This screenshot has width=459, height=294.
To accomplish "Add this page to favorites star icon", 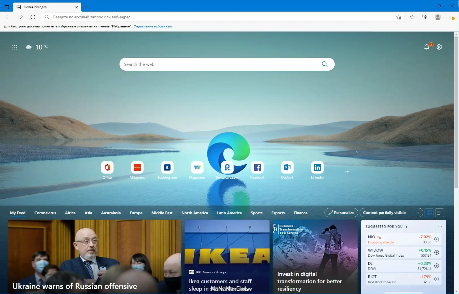I will pyautogui.click(x=399, y=17).
